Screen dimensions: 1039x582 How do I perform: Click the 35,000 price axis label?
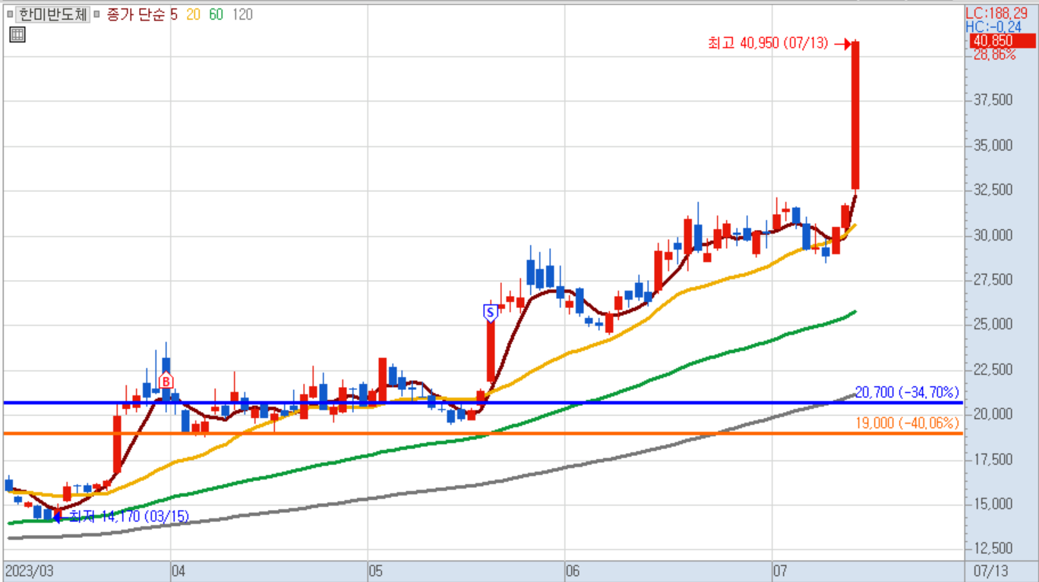(993, 145)
